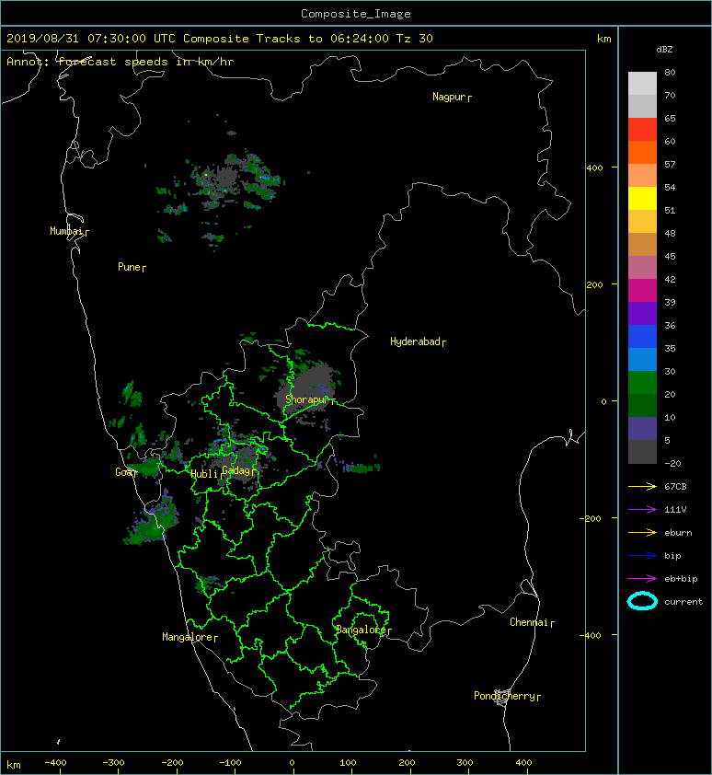The width and height of the screenshot is (712, 775).
Task: Click the amber 51 dBZ color swatch
Action: click(642, 222)
